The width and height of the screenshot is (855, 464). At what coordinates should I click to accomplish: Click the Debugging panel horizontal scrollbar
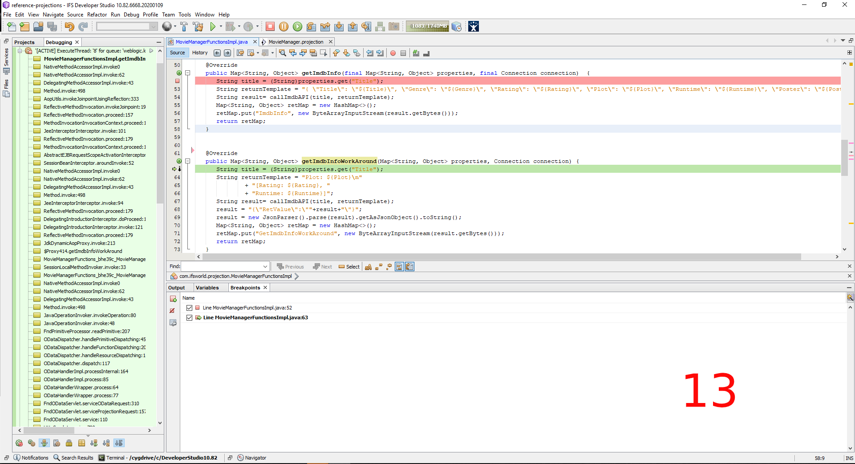click(x=49, y=431)
